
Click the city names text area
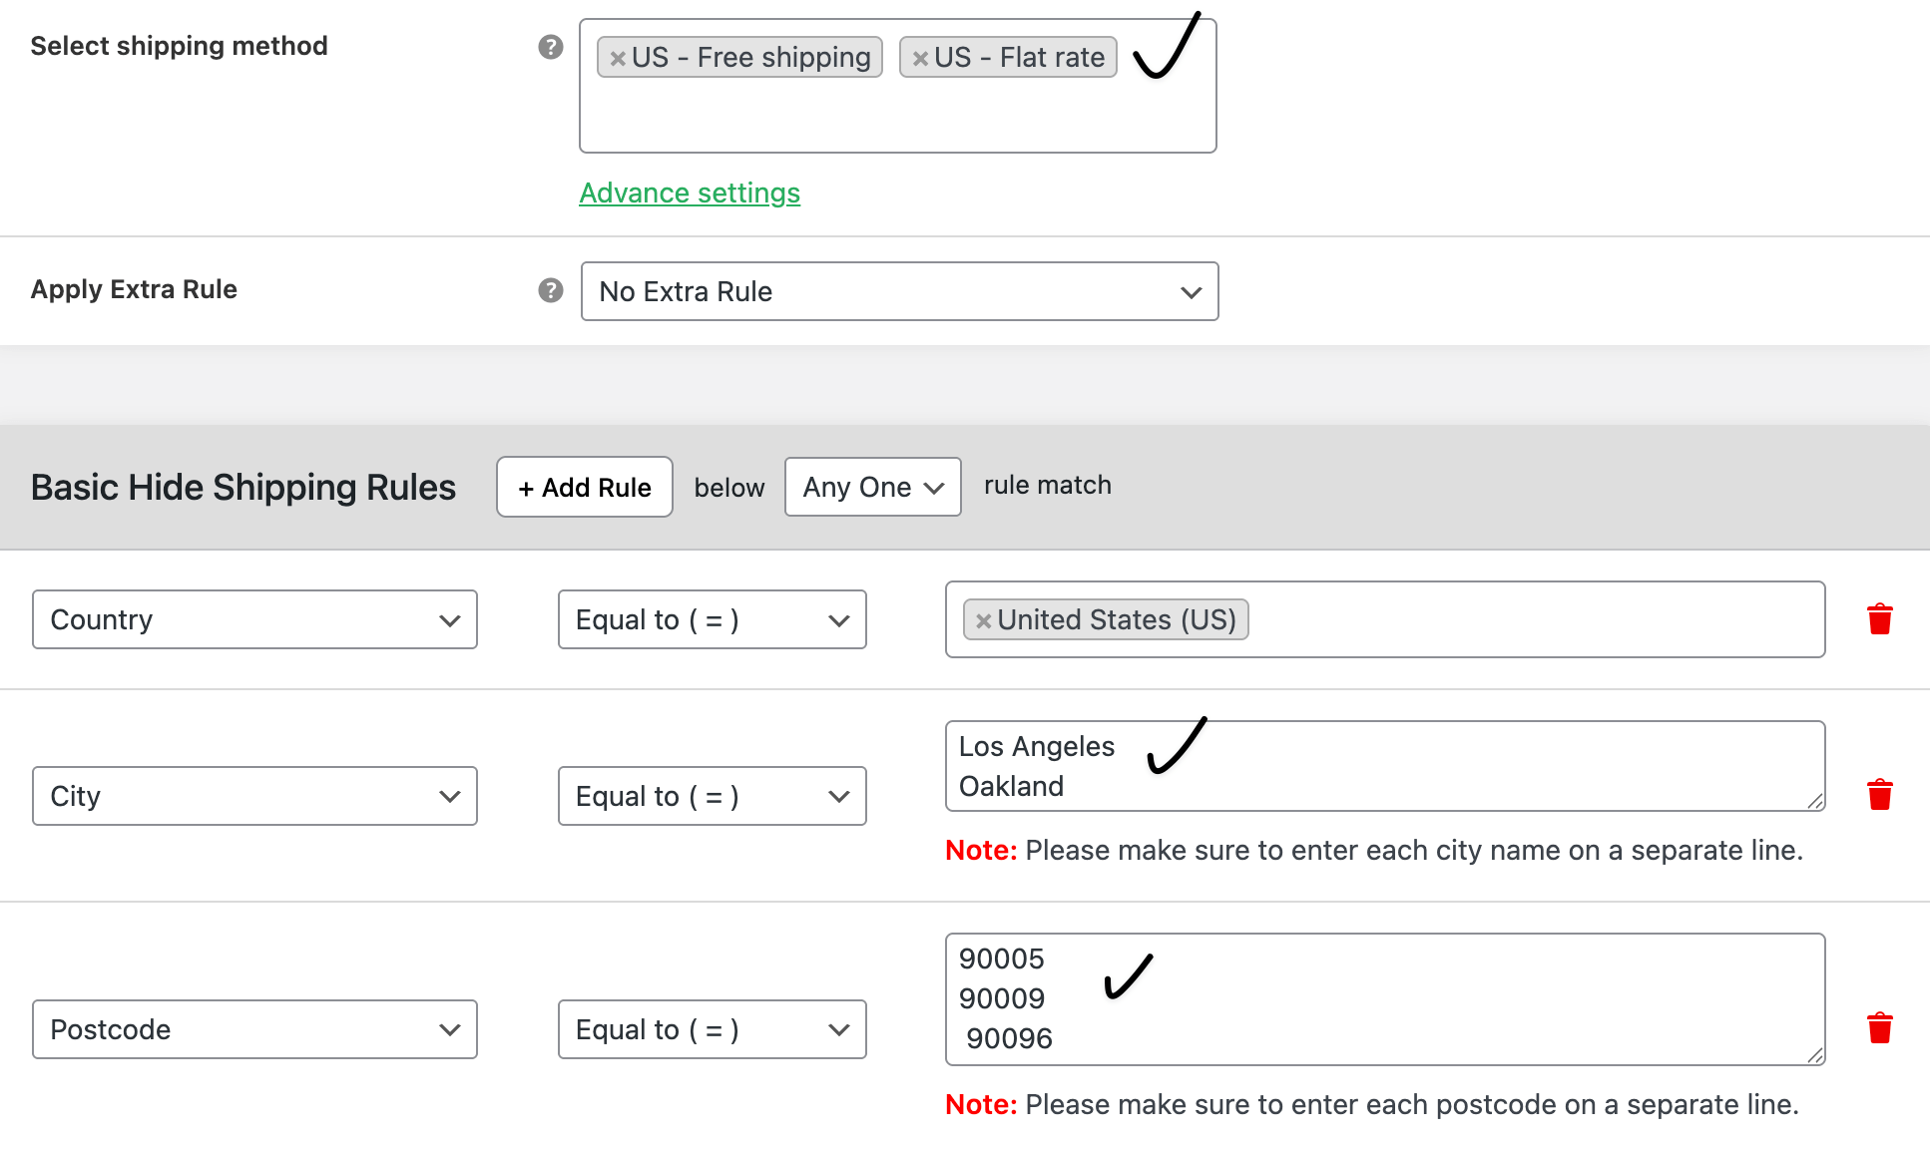click(1385, 768)
